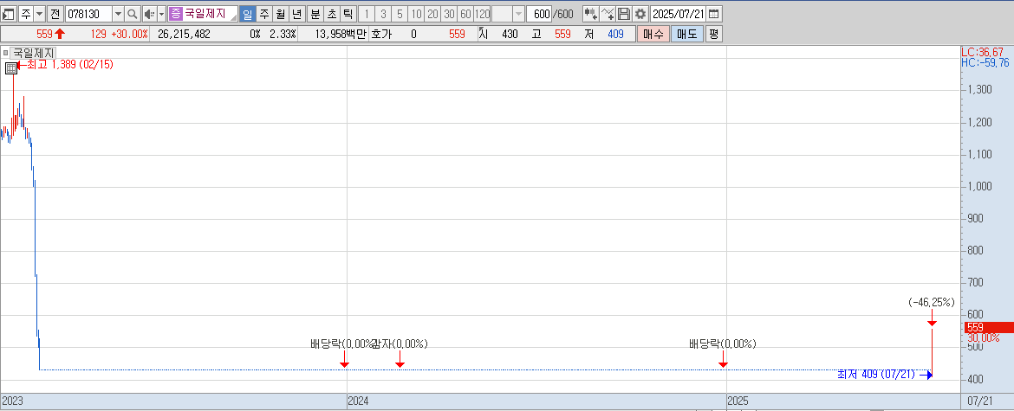Click the add candlestick indicator icon

click(590, 14)
